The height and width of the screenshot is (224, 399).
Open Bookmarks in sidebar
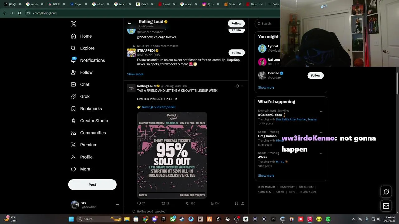click(x=86, y=109)
